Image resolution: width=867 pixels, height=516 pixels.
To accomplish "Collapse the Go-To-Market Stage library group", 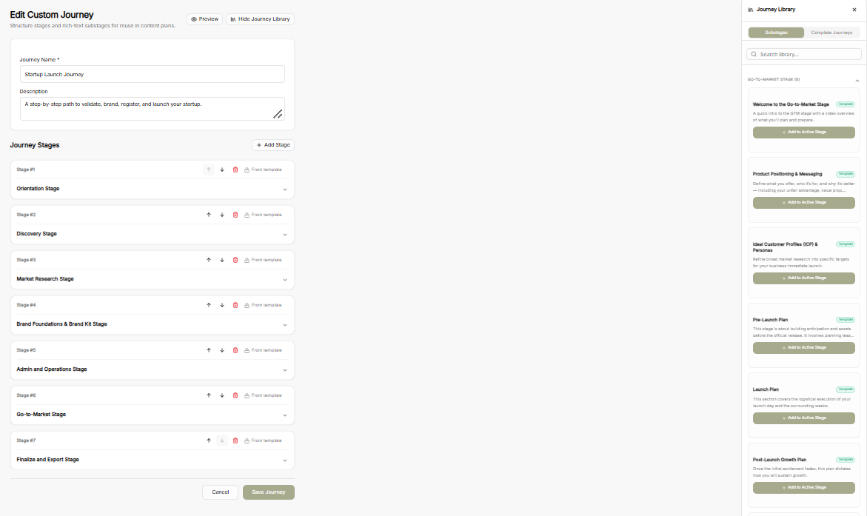I will tap(857, 80).
